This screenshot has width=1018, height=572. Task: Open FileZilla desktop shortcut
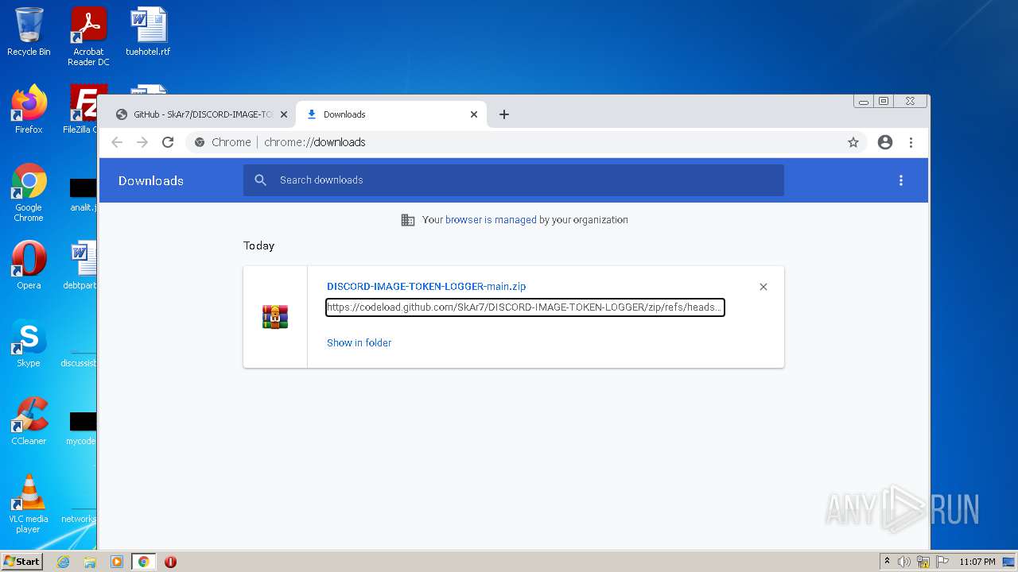(x=83, y=109)
